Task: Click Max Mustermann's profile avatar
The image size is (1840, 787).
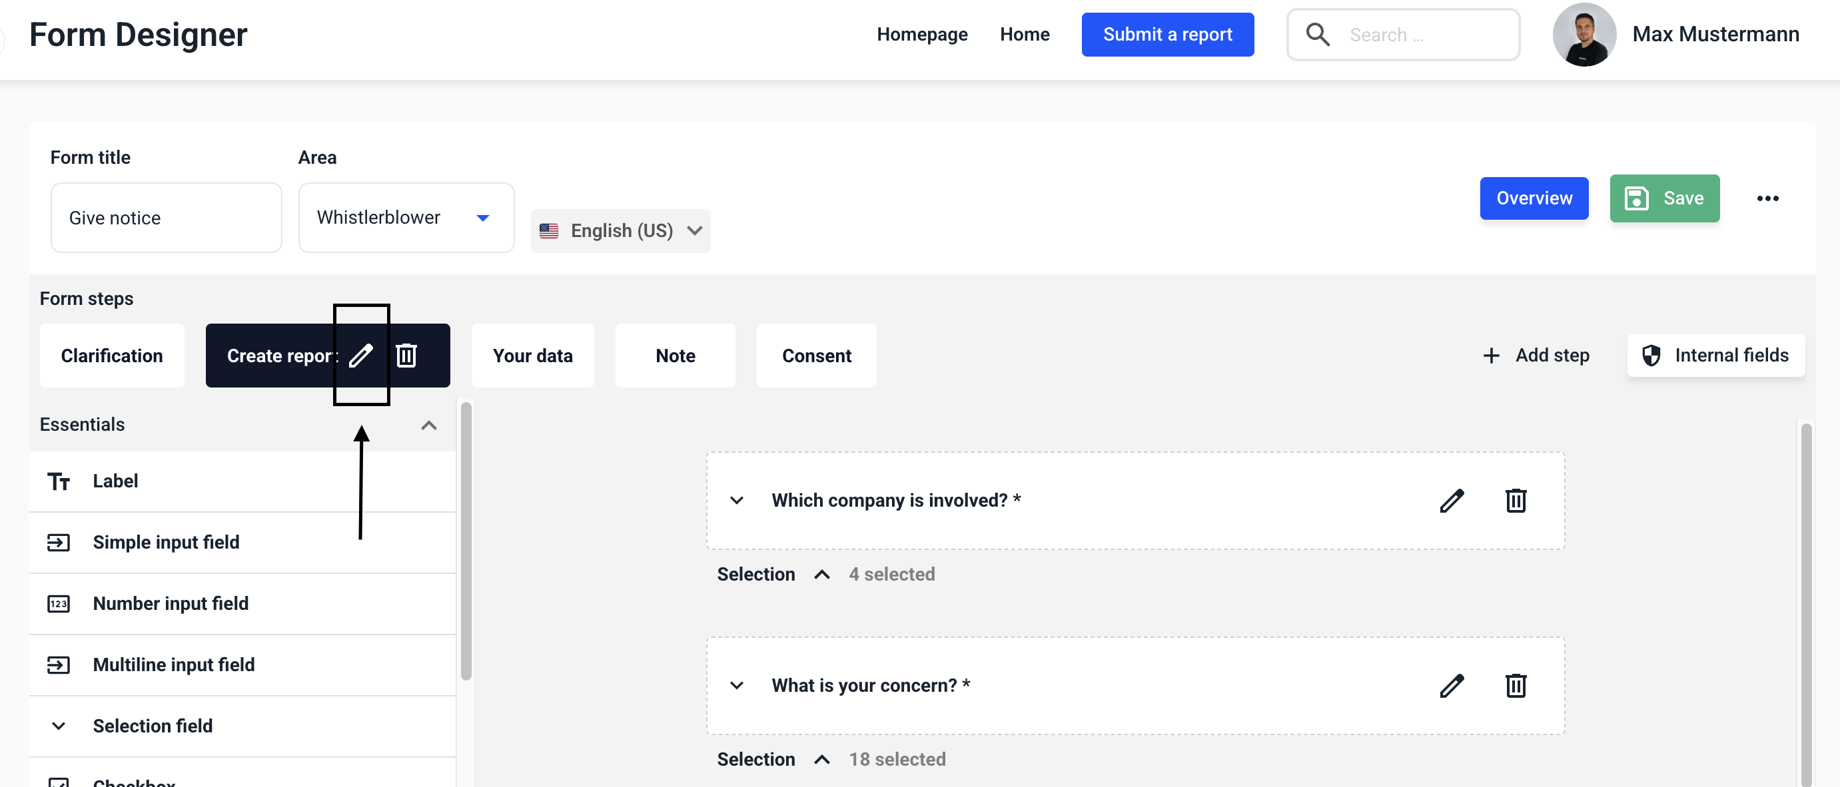Action: pos(1584,34)
